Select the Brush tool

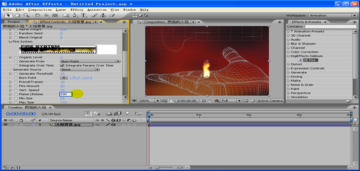94,15
